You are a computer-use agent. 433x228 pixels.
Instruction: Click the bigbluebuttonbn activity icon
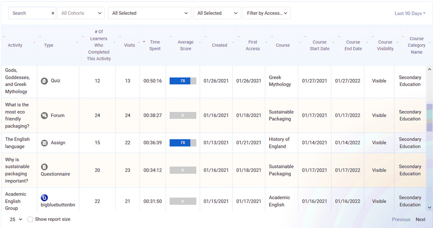44,198
